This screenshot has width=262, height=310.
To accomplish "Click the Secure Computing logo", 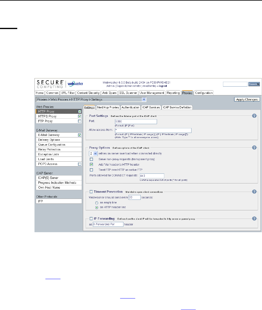I will click(x=50, y=84).
